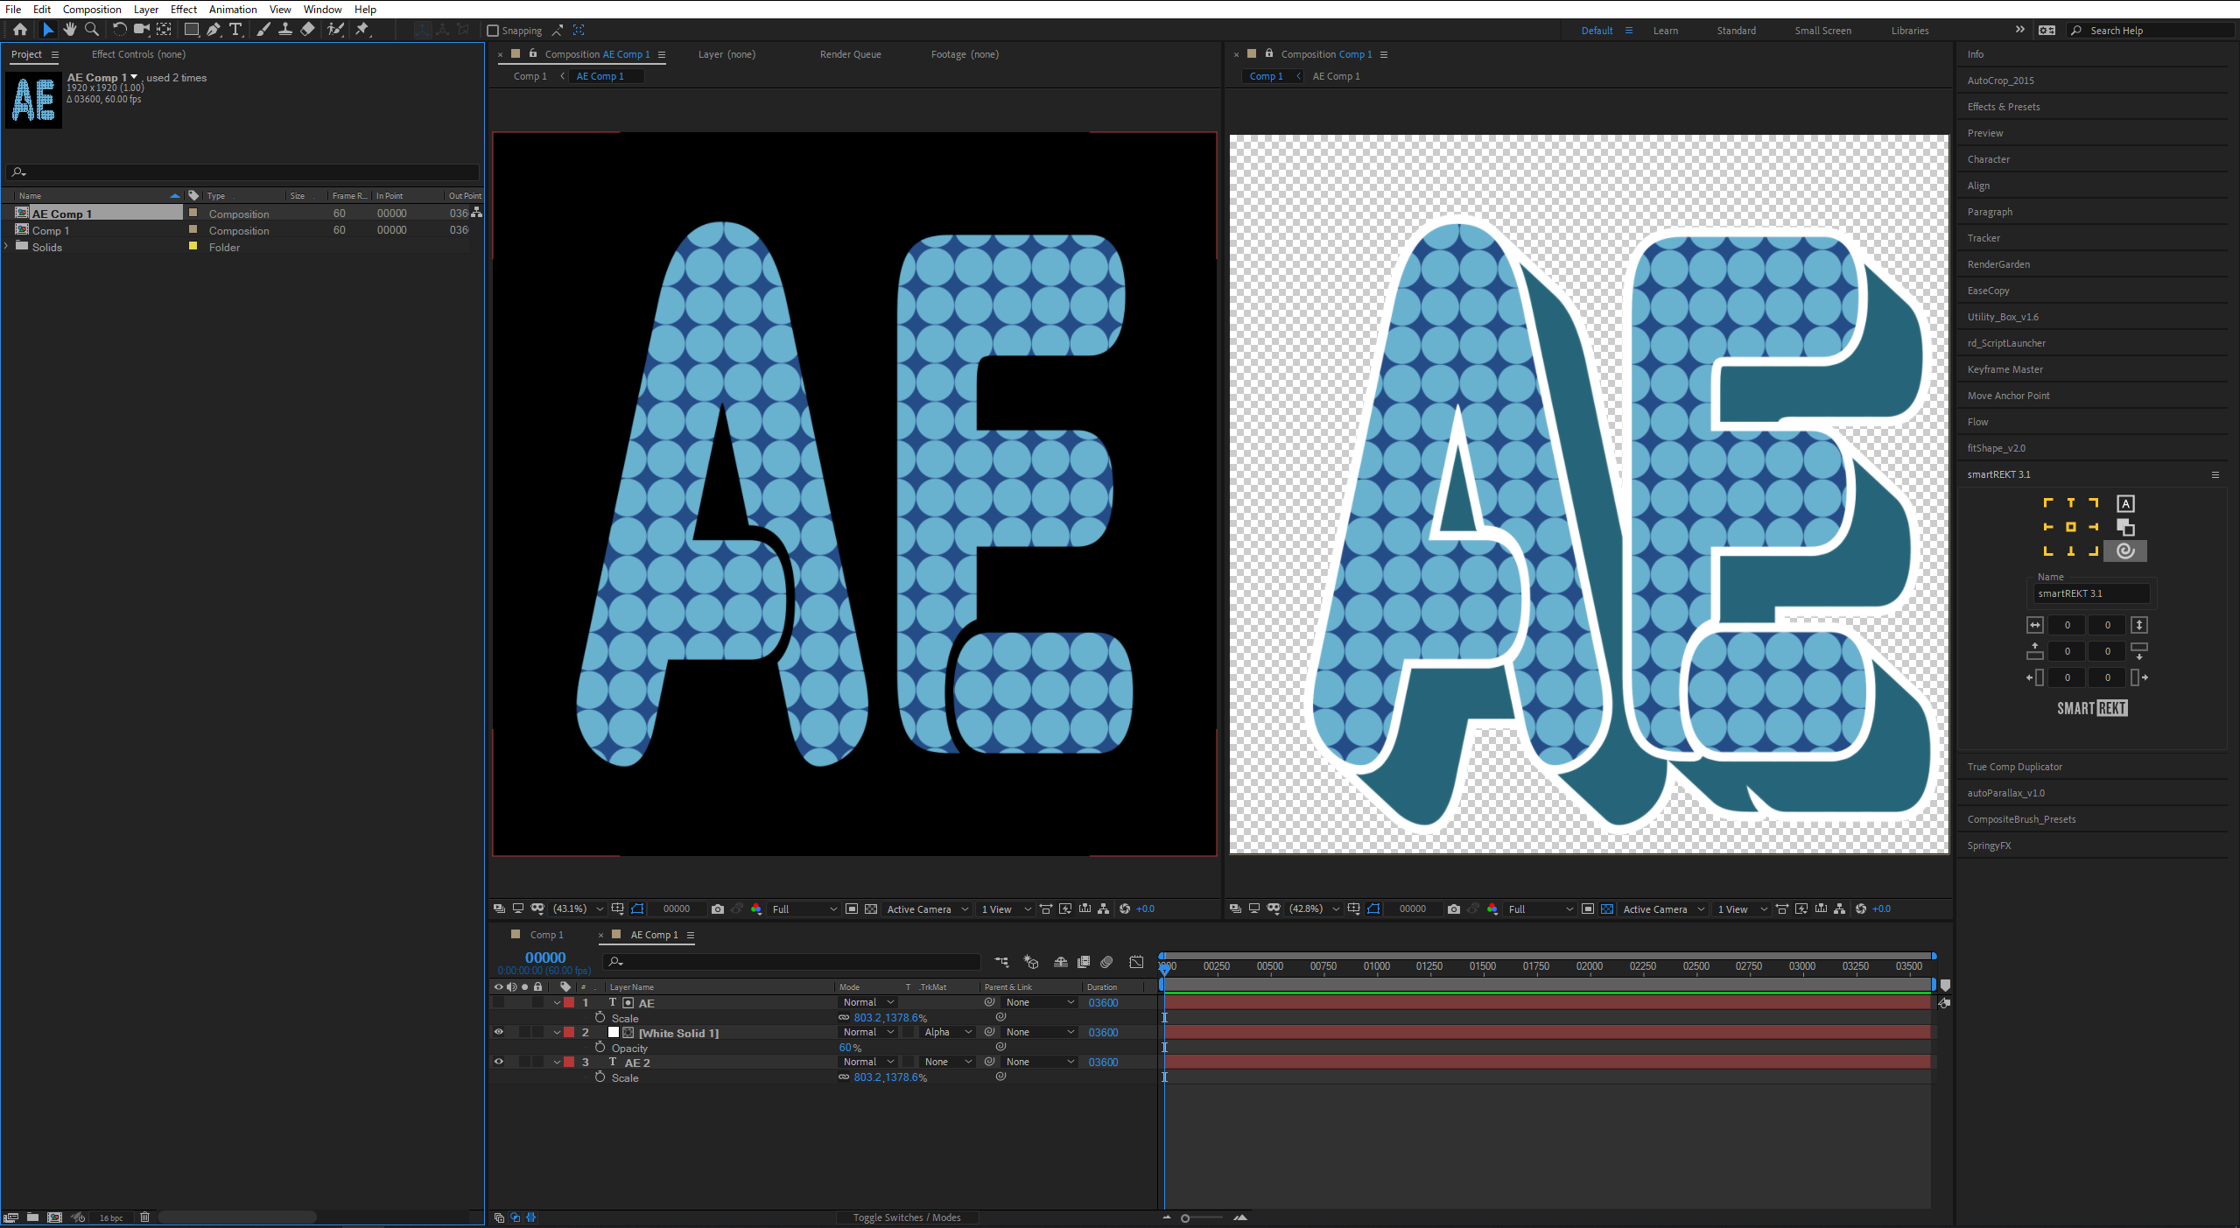Select the Hand tool
This screenshot has height=1228, width=2240.
coord(69,30)
